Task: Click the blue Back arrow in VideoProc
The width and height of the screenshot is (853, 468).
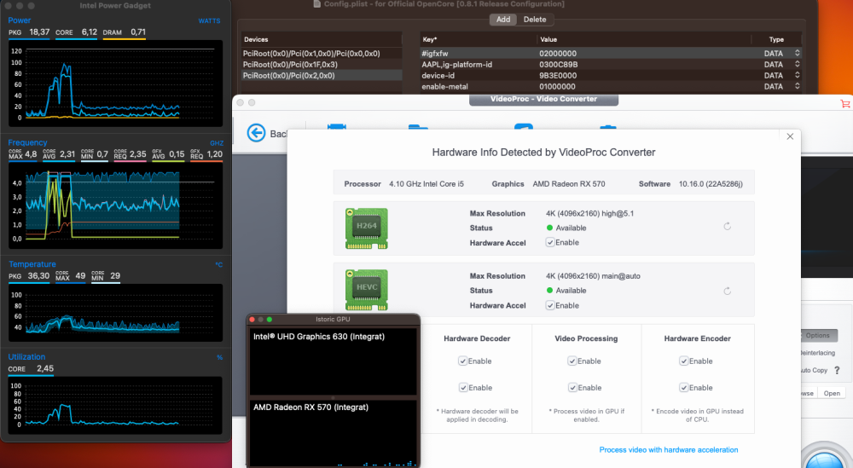Action: (256, 133)
